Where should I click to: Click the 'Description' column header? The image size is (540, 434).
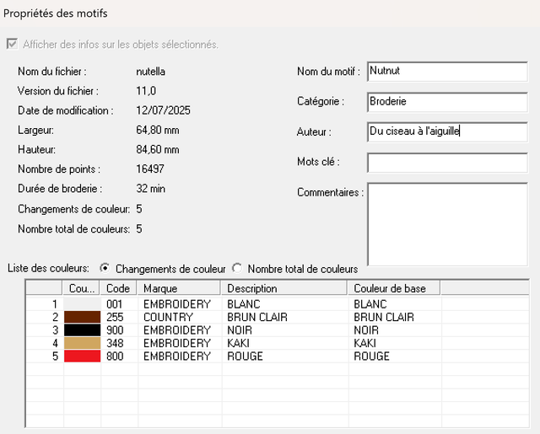tap(283, 288)
